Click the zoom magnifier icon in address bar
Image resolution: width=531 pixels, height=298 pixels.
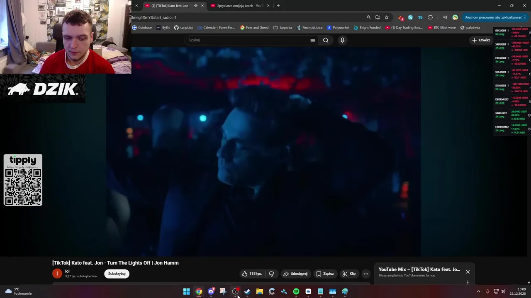[369, 17]
